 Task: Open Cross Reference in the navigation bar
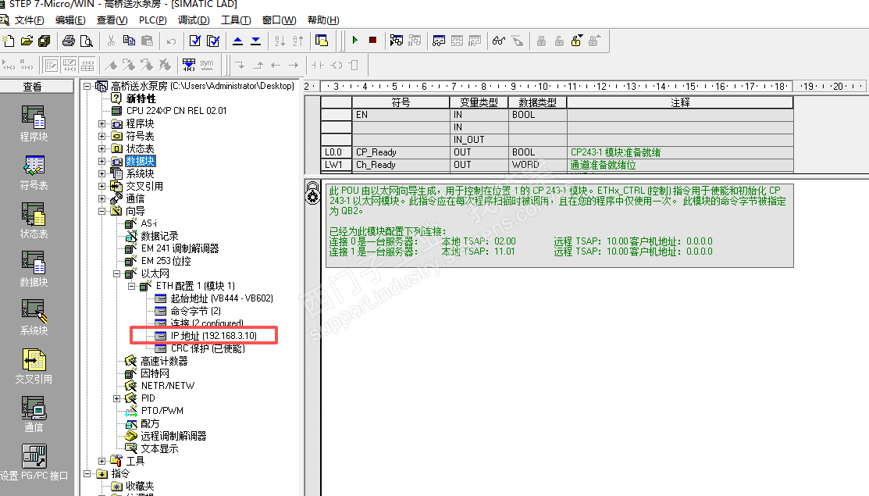[x=34, y=366]
